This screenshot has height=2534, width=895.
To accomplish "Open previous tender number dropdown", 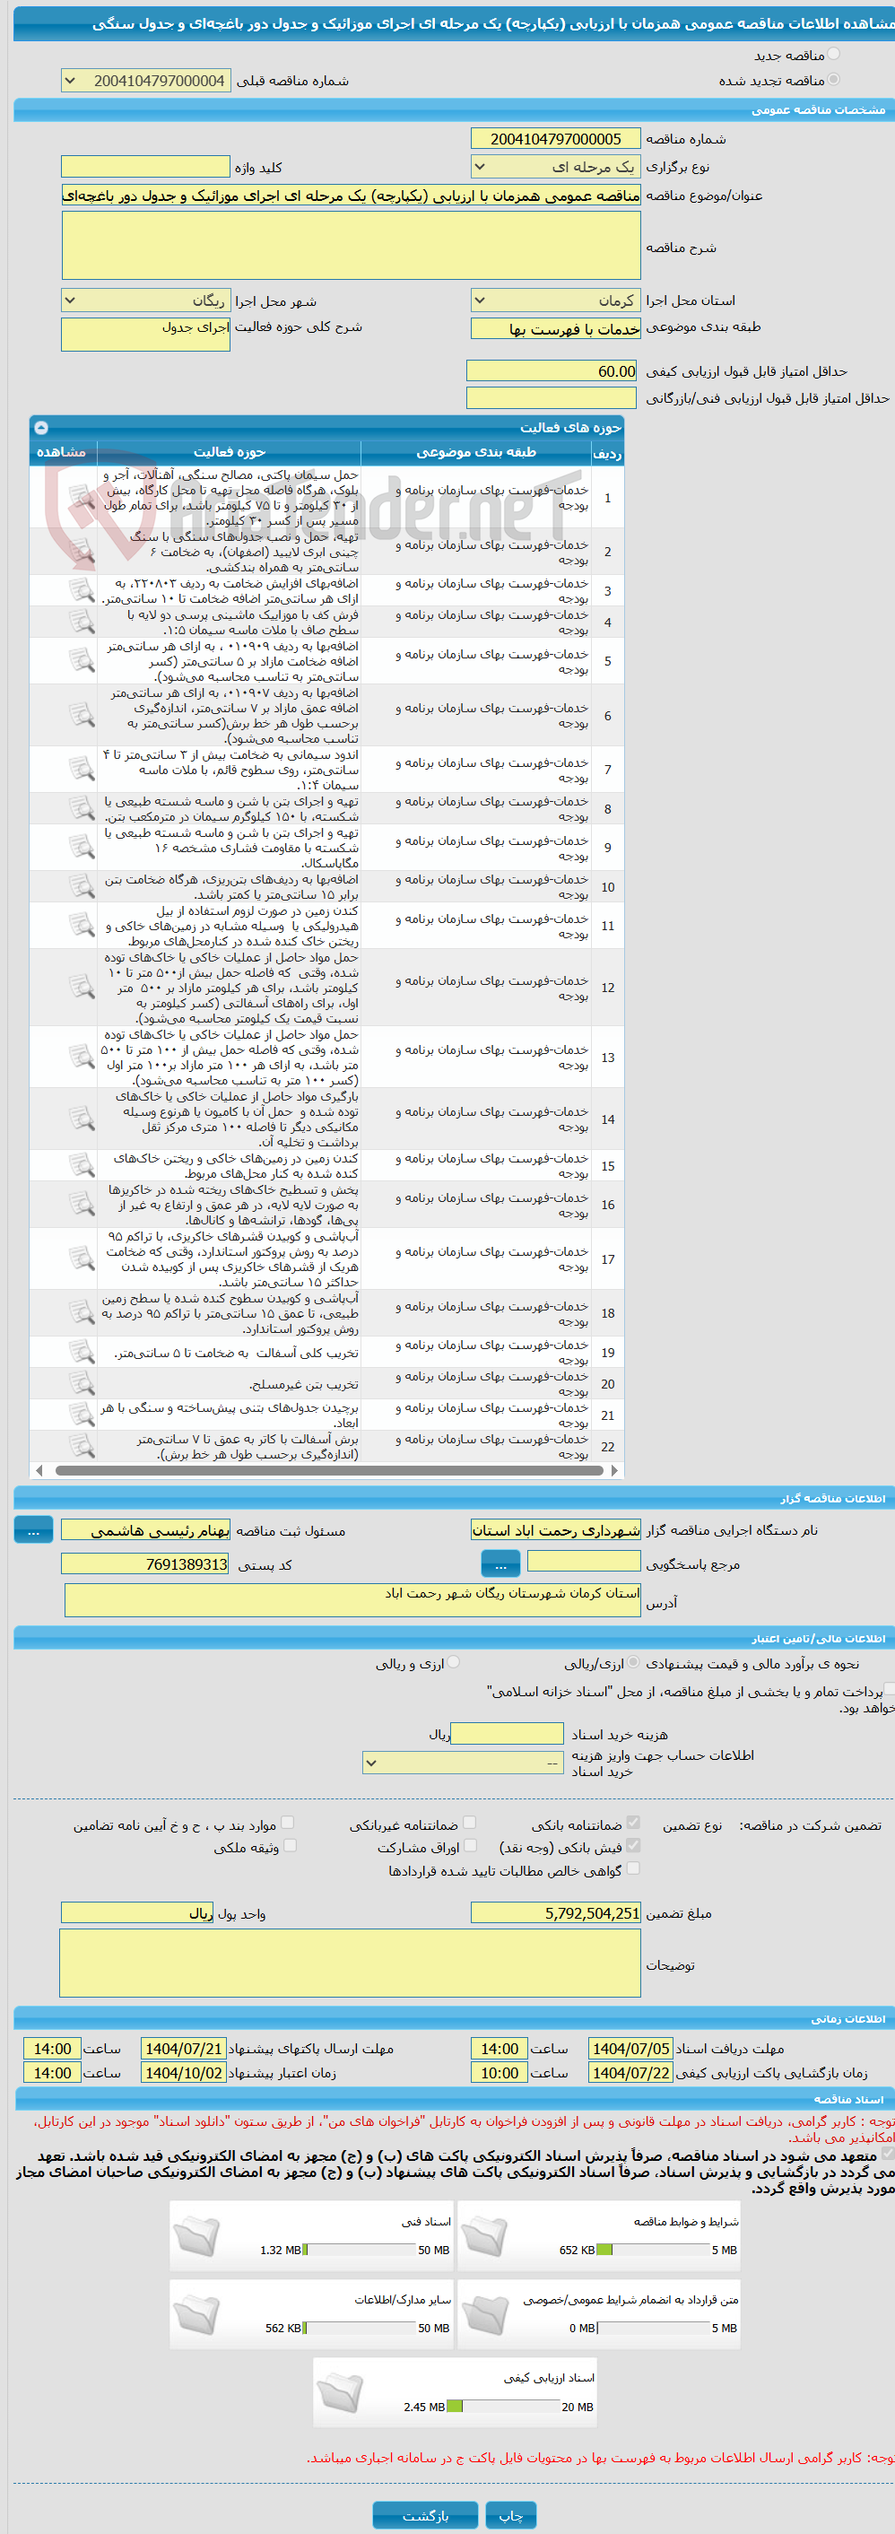I will click(145, 81).
